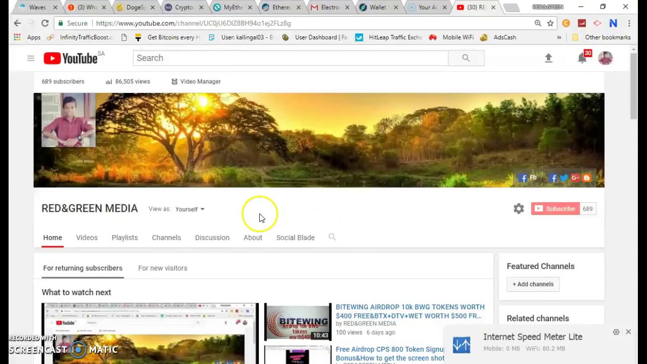
Task: Select the Home channel tab
Action: click(x=53, y=238)
